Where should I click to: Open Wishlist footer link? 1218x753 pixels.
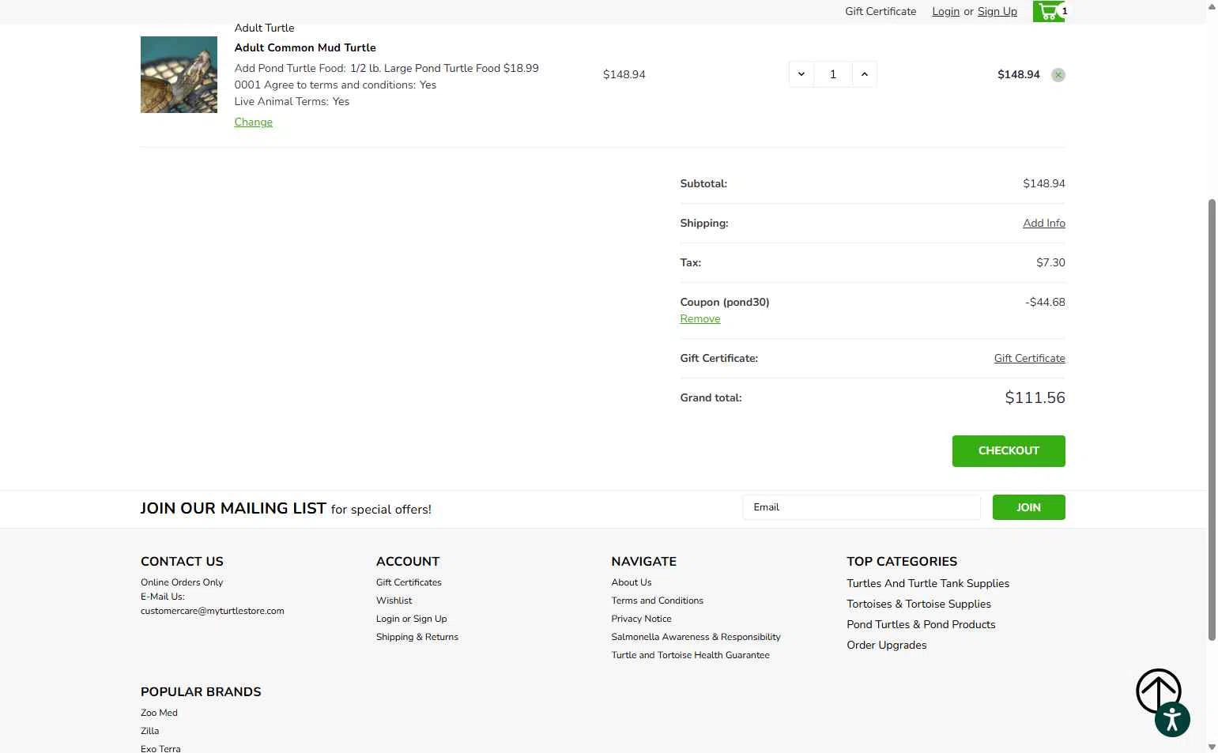394,601
